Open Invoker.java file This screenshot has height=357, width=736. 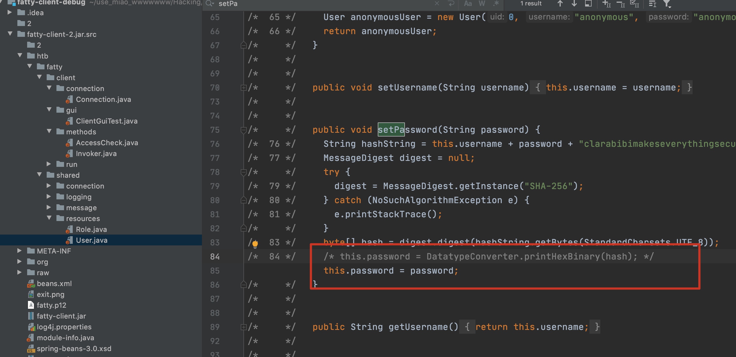[96, 153]
